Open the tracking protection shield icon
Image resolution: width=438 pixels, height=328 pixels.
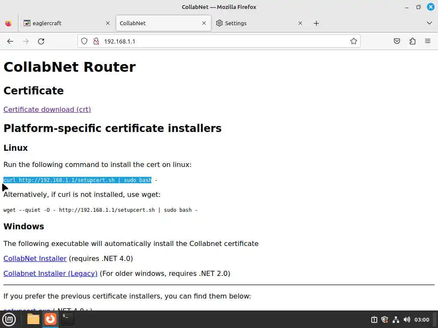84,41
